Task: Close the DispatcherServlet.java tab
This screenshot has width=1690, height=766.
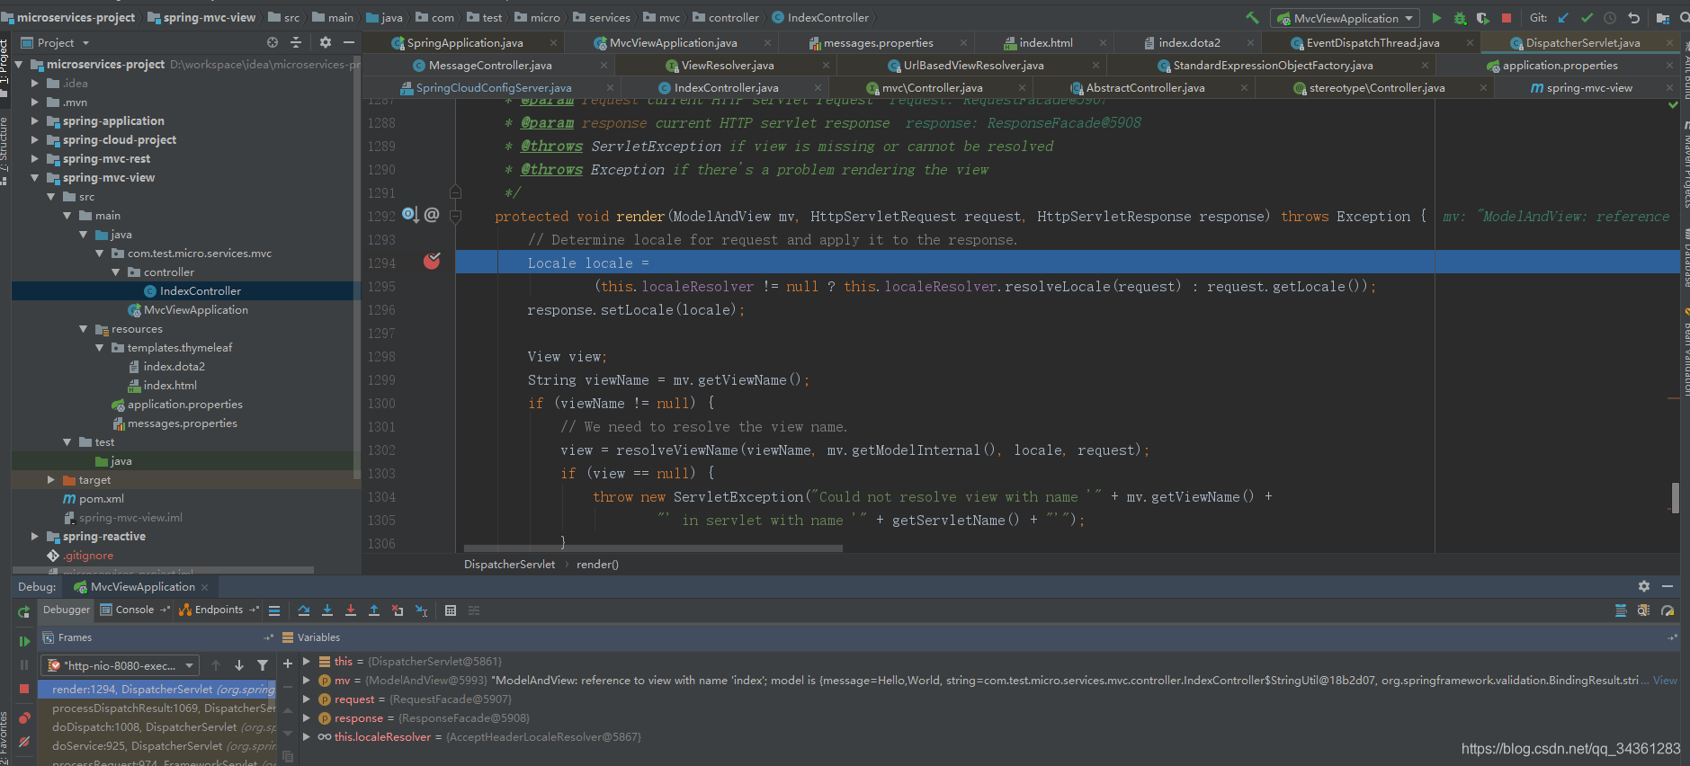Action: click(x=1669, y=43)
